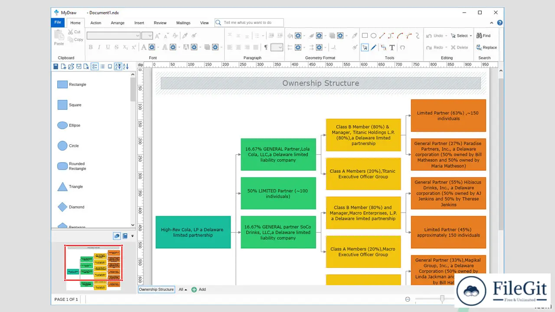Click the new library icon in shapes toolbar
The height and width of the screenshot is (312, 555).
tap(63, 66)
